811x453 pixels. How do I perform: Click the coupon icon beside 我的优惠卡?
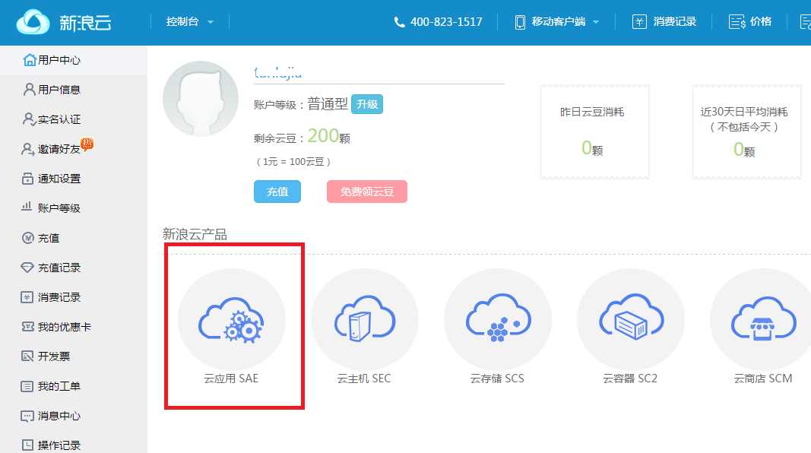click(27, 326)
